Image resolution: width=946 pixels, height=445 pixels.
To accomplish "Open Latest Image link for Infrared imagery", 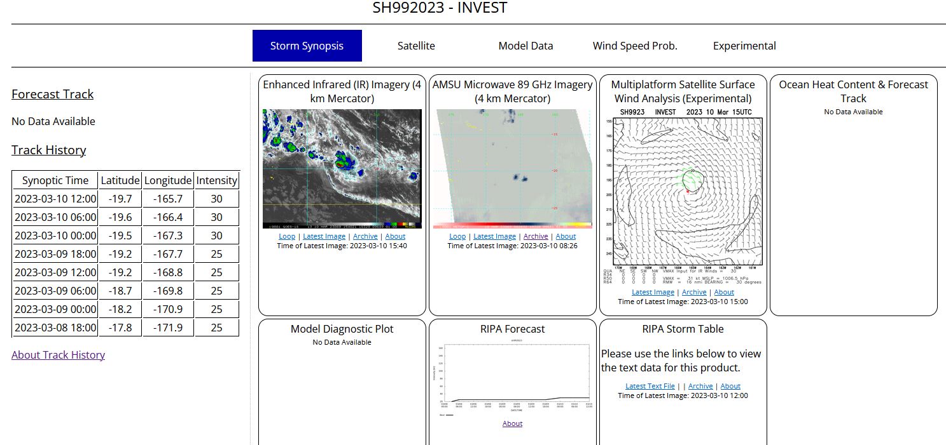I will [x=324, y=236].
